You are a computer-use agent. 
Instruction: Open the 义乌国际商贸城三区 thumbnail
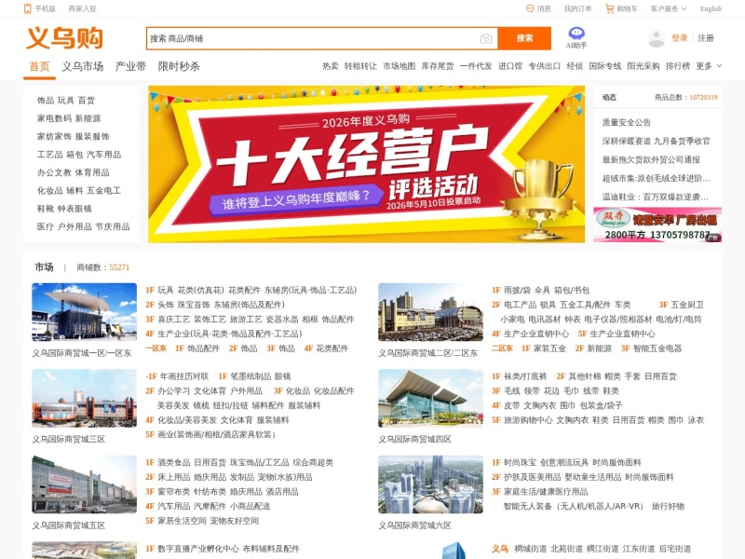point(84,399)
